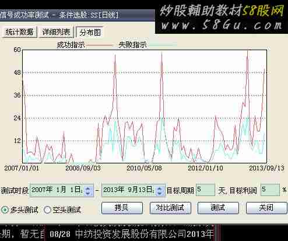Increase the start date with up arrow

[88, 188]
